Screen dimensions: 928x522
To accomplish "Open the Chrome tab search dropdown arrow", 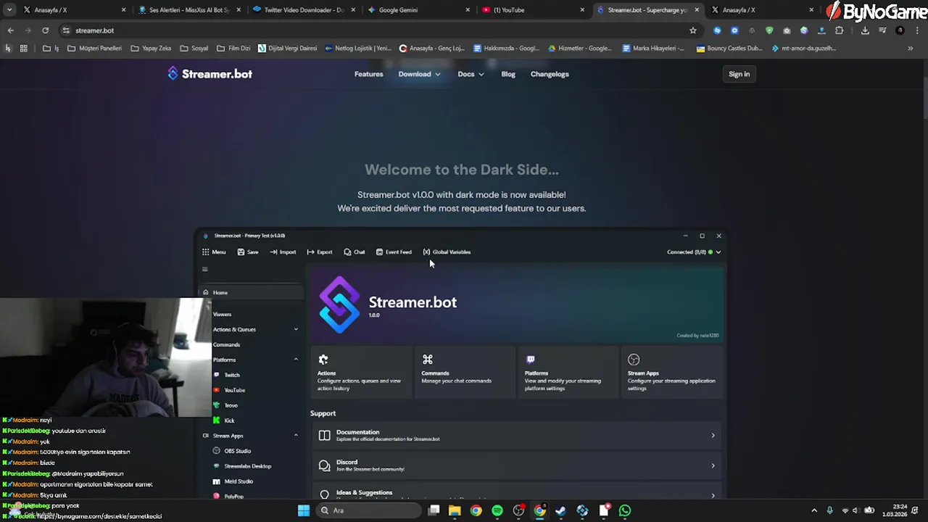I will coord(9,10).
